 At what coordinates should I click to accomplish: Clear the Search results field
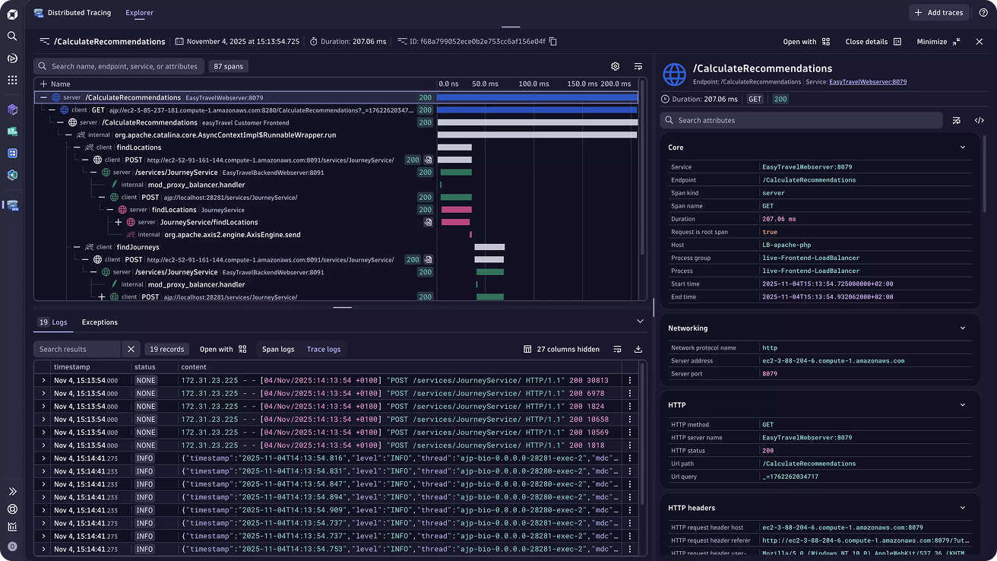[x=131, y=349]
